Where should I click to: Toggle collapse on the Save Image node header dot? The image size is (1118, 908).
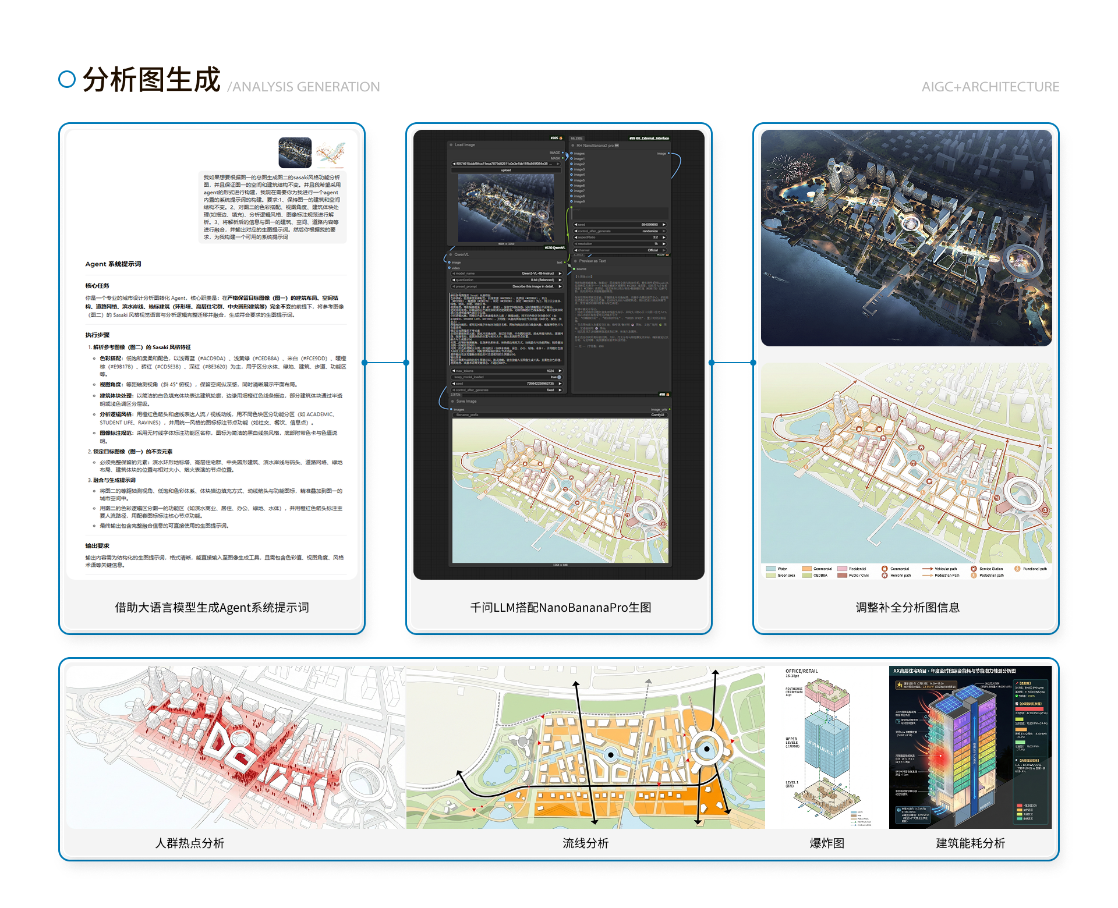(452, 401)
